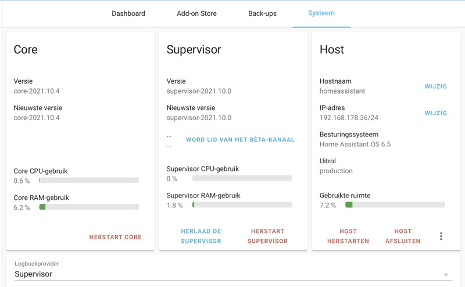Click the Supervisor card heading
The width and height of the screenshot is (465, 287).
(194, 49)
